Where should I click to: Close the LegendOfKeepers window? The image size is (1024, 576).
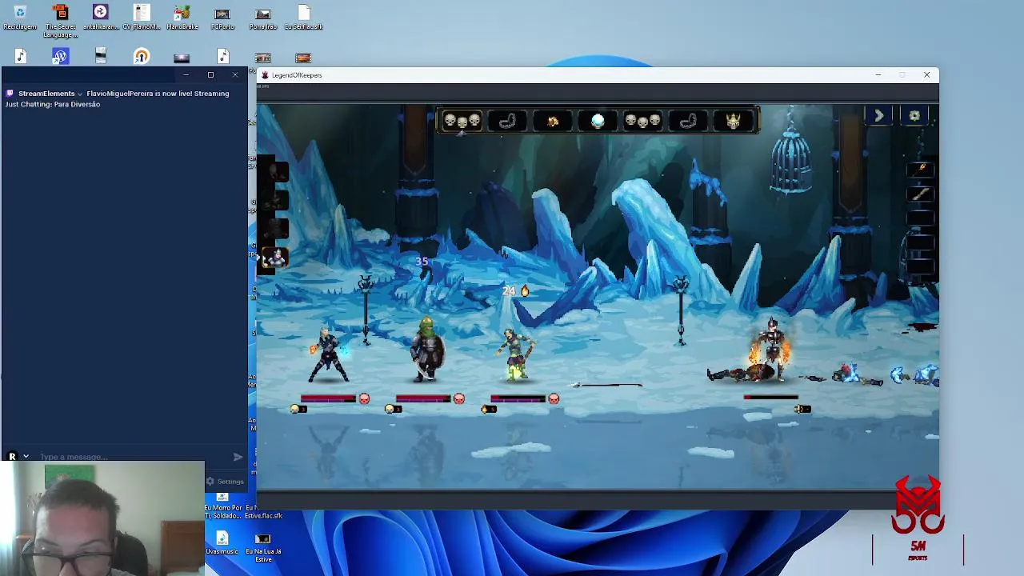coord(926,75)
